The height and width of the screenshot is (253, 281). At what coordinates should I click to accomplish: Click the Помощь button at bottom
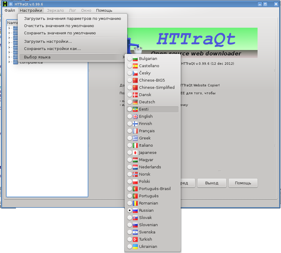243,183
